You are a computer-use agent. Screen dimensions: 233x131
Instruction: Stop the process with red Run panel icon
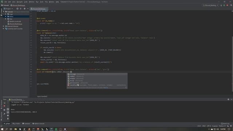[x=4, y=106]
